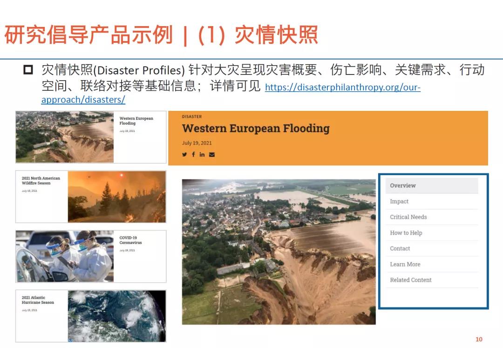The width and height of the screenshot is (503, 348).
Task: Select the Overview sidebar item
Action: click(x=431, y=185)
